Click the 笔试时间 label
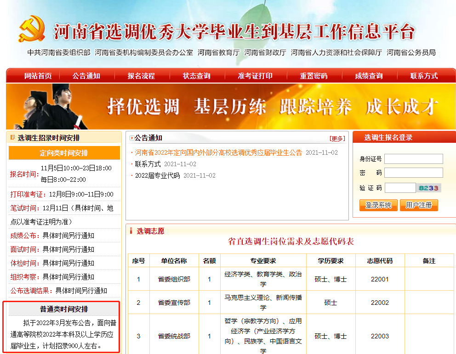This screenshot has width=456, height=354. click(x=25, y=208)
